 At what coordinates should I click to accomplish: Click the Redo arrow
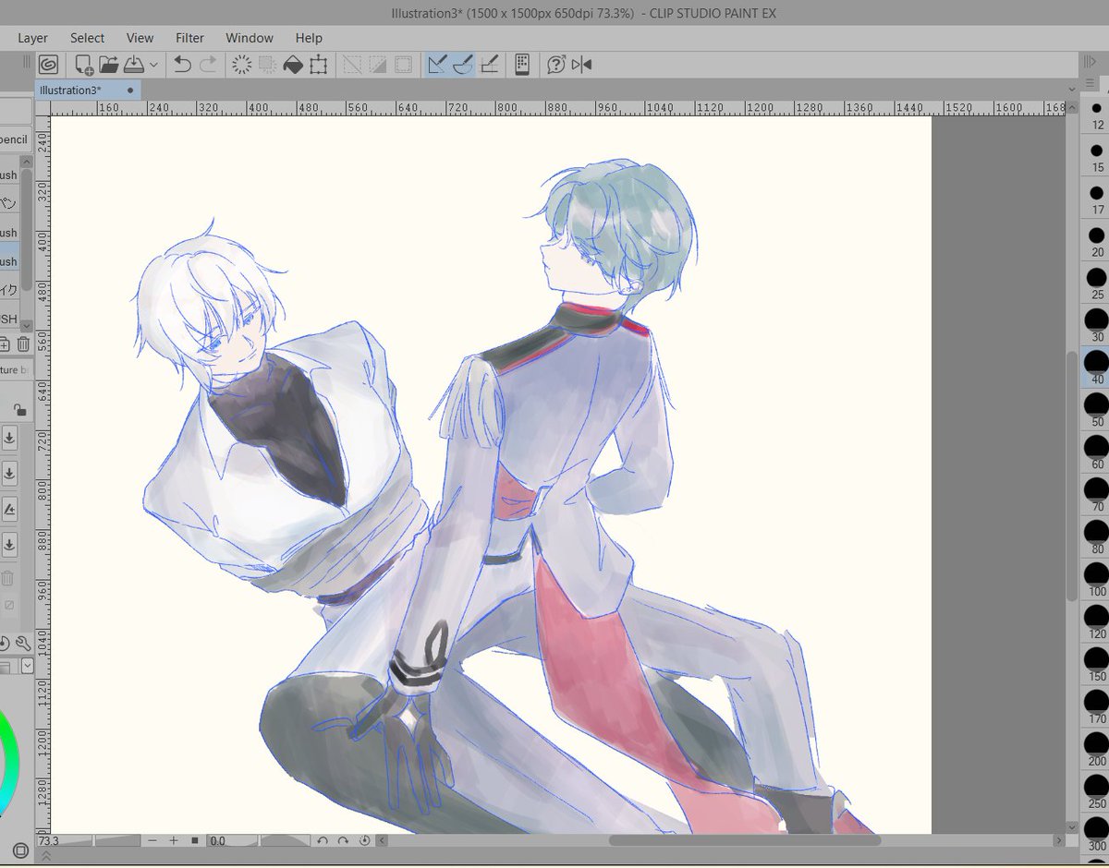[x=208, y=65]
